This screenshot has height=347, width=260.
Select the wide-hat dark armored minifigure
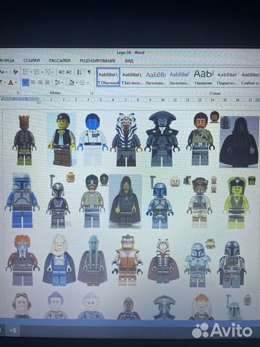pos(162,139)
